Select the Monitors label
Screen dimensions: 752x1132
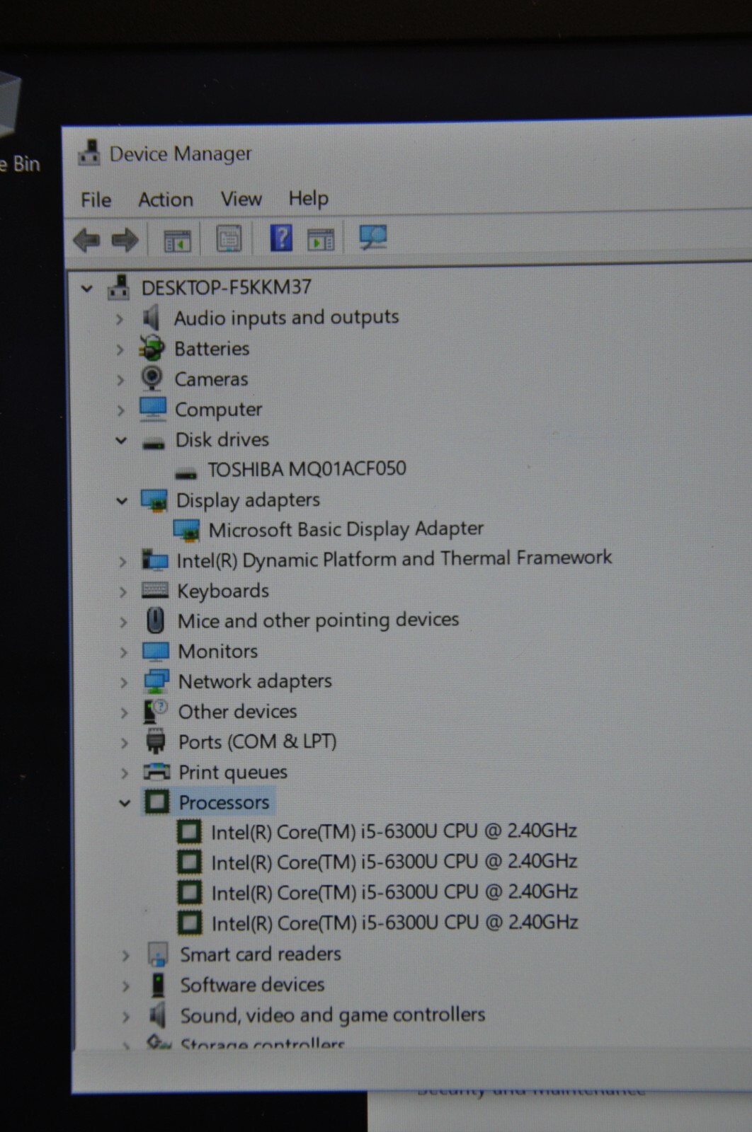(218, 651)
